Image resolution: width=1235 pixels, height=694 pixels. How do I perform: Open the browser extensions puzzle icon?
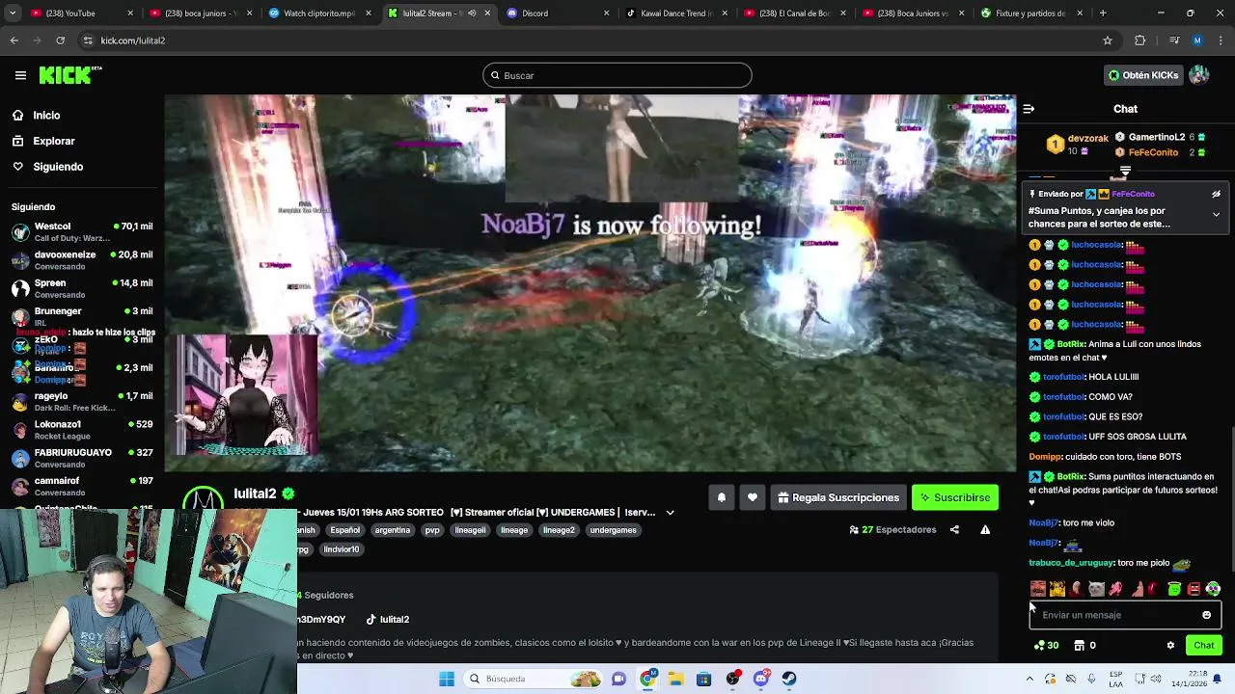[1140, 40]
